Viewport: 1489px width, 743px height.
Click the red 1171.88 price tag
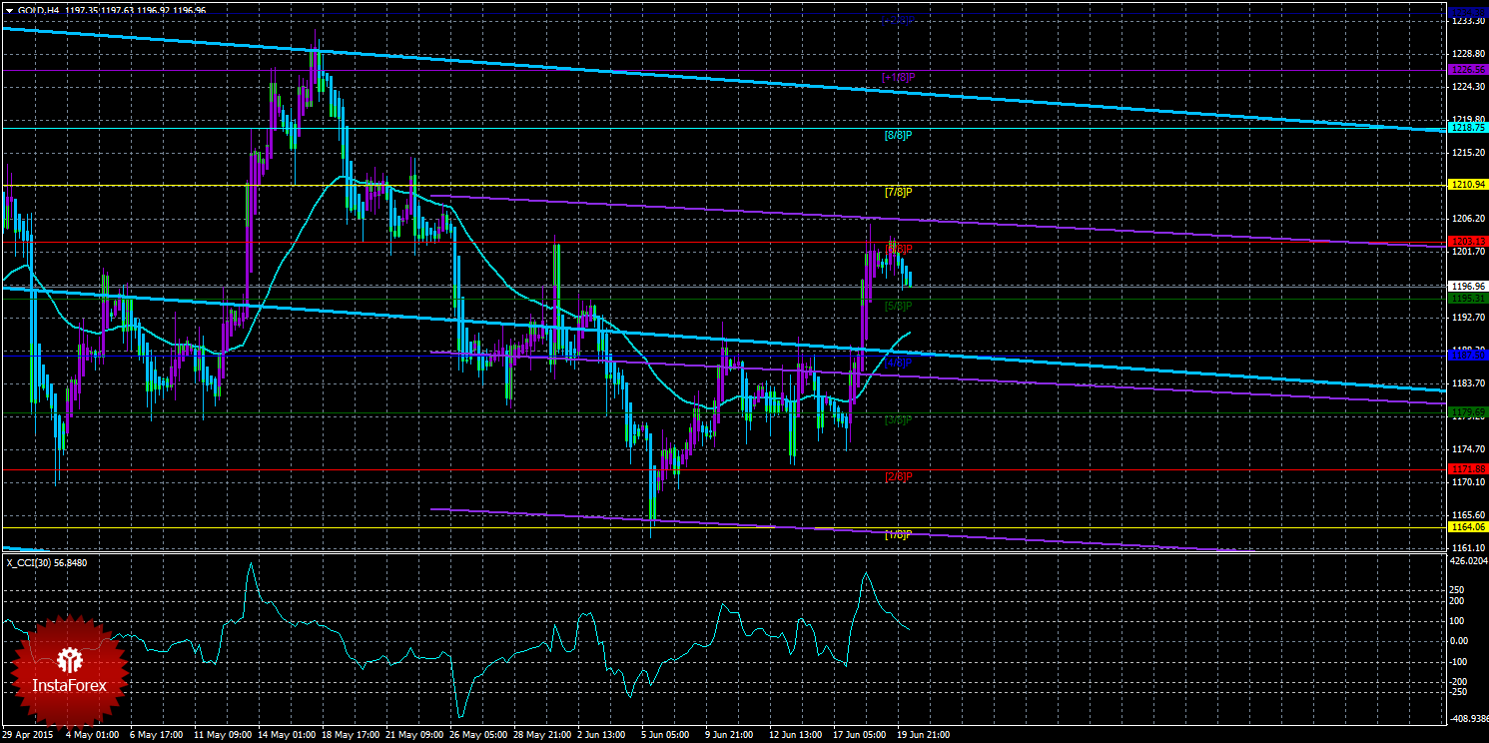(x=1468, y=469)
